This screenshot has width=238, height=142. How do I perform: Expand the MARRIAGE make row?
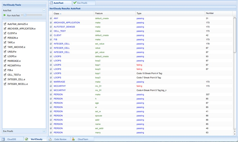(x=51, y=82)
